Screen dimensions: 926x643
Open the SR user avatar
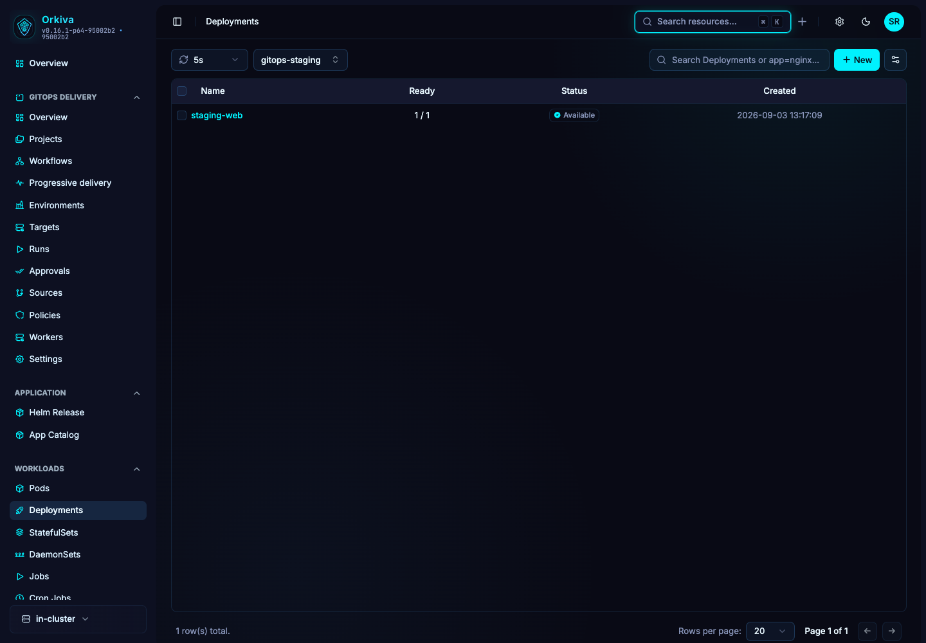(x=894, y=22)
